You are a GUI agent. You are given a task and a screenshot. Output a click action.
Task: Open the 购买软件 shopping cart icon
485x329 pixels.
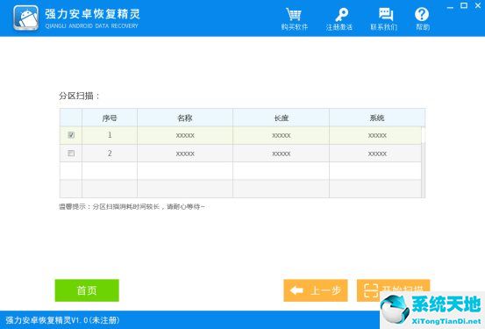coord(294,19)
